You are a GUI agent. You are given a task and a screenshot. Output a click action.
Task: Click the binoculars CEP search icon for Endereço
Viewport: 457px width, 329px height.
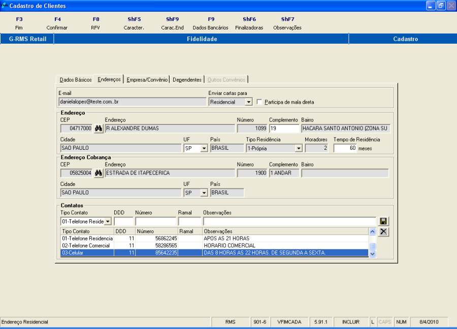point(99,128)
